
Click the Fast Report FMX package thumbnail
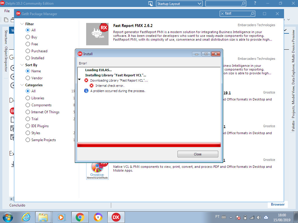click(97, 34)
